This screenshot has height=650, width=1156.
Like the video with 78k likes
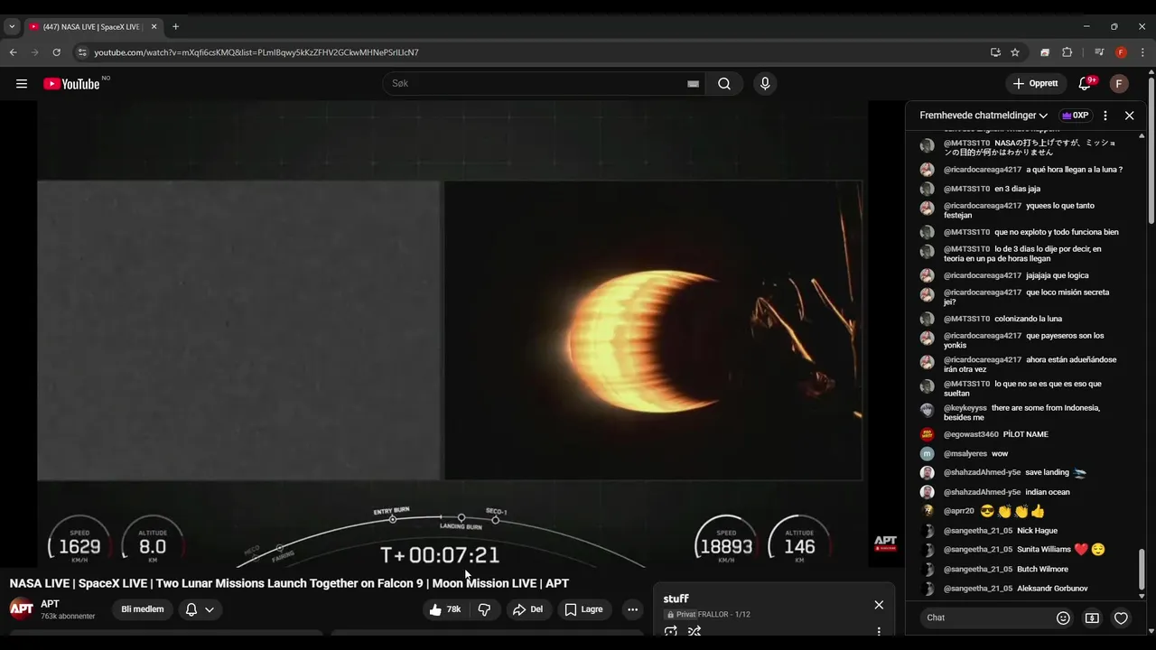pyautogui.click(x=445, y=609)
